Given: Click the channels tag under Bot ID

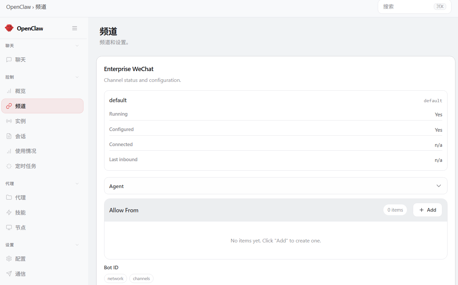Looking at the screenshot, I should (141, 278).
